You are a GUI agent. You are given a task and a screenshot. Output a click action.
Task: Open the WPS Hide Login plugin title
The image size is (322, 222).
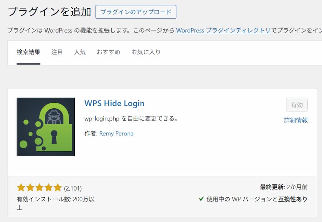click(114, 103)
